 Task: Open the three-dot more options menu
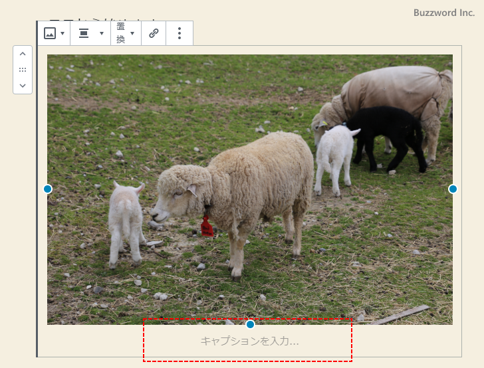(179, 33)
